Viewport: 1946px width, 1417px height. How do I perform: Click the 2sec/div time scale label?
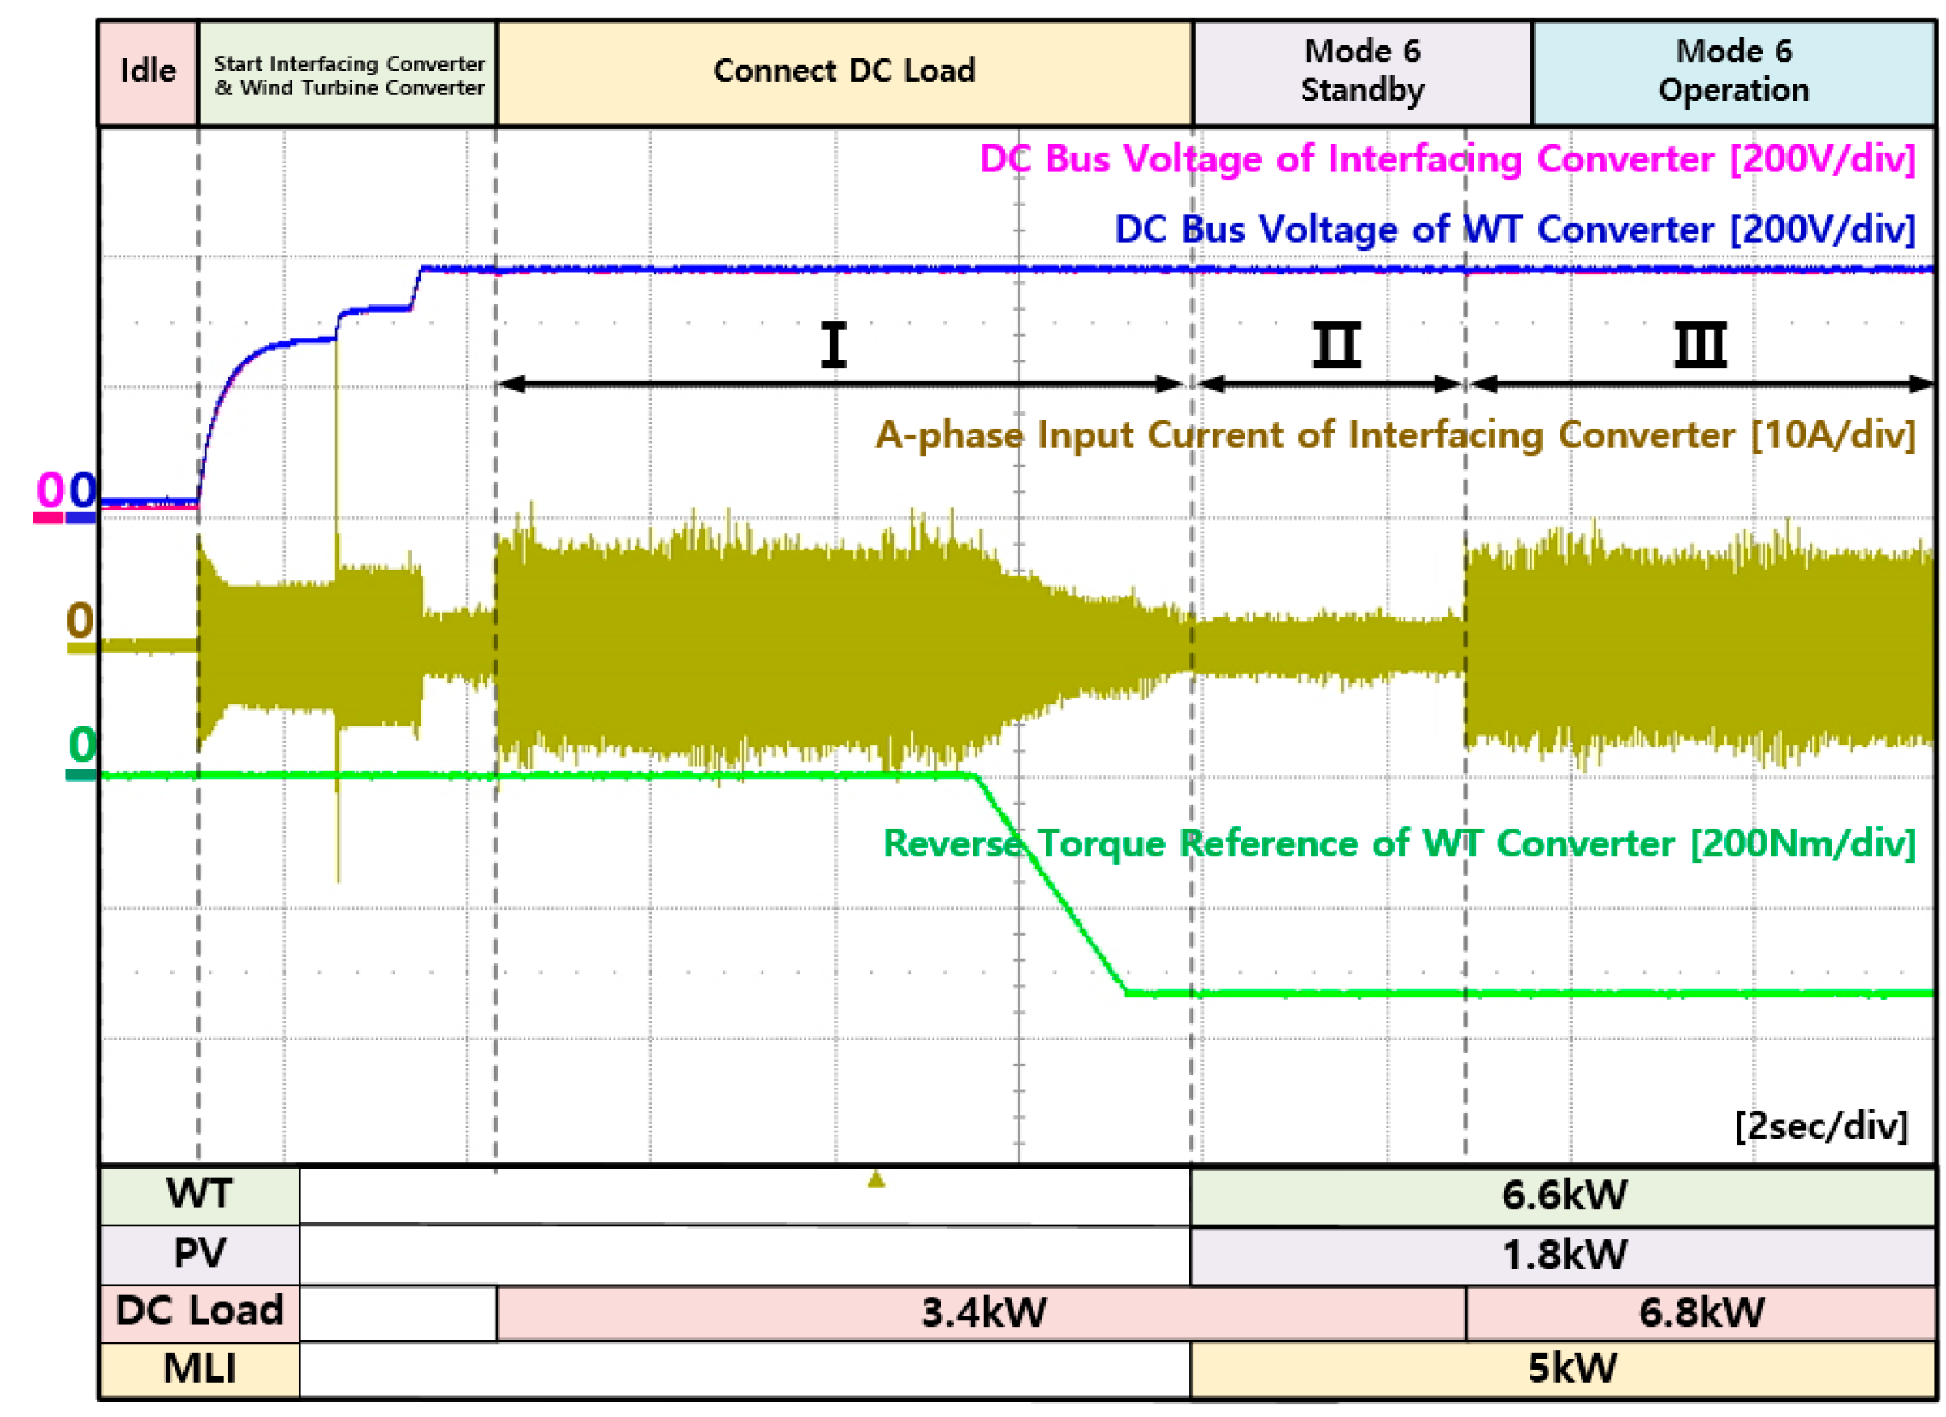1821,1126
